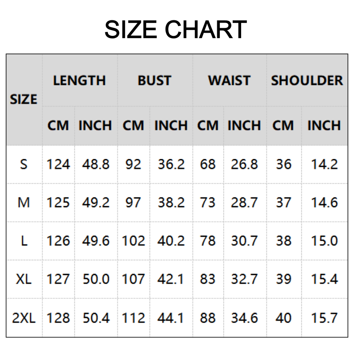Select the BUST column header
Screen dimensions: 354x354
(154, 81)
